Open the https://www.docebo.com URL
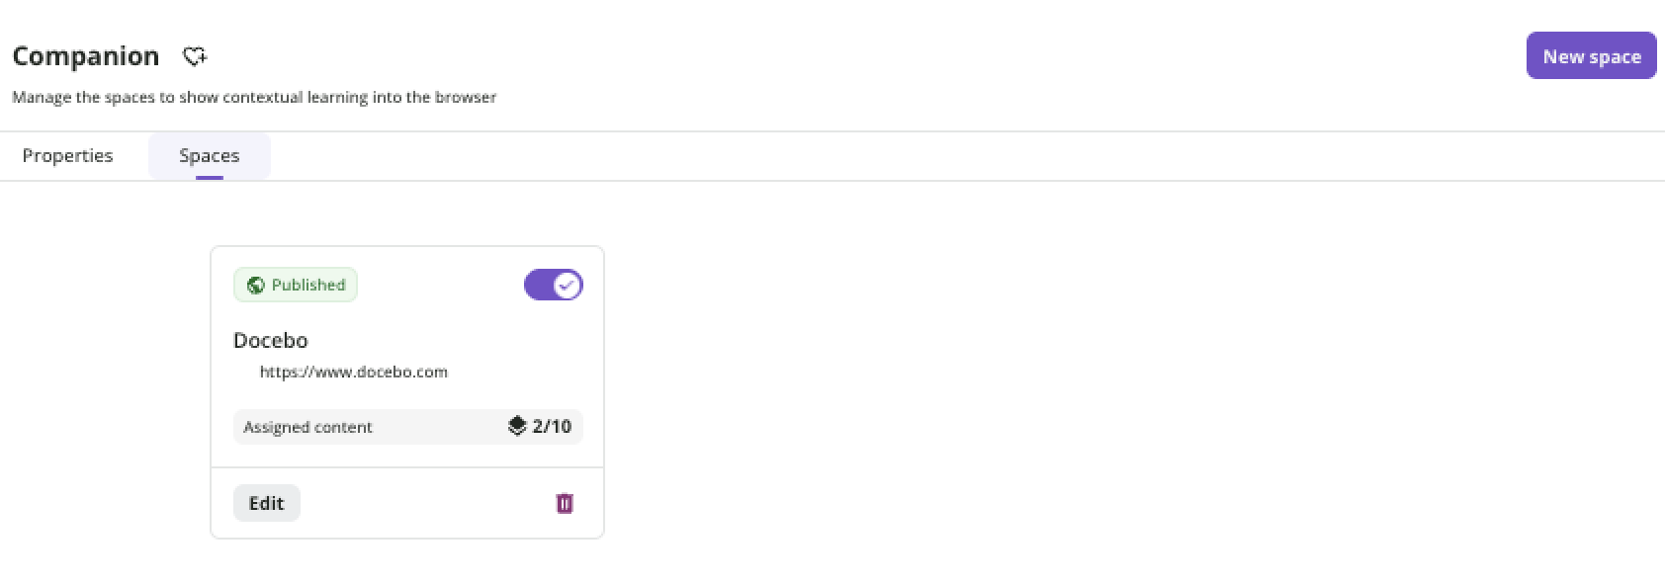This screenshot has height=585, width=1665. coord(353,372)
